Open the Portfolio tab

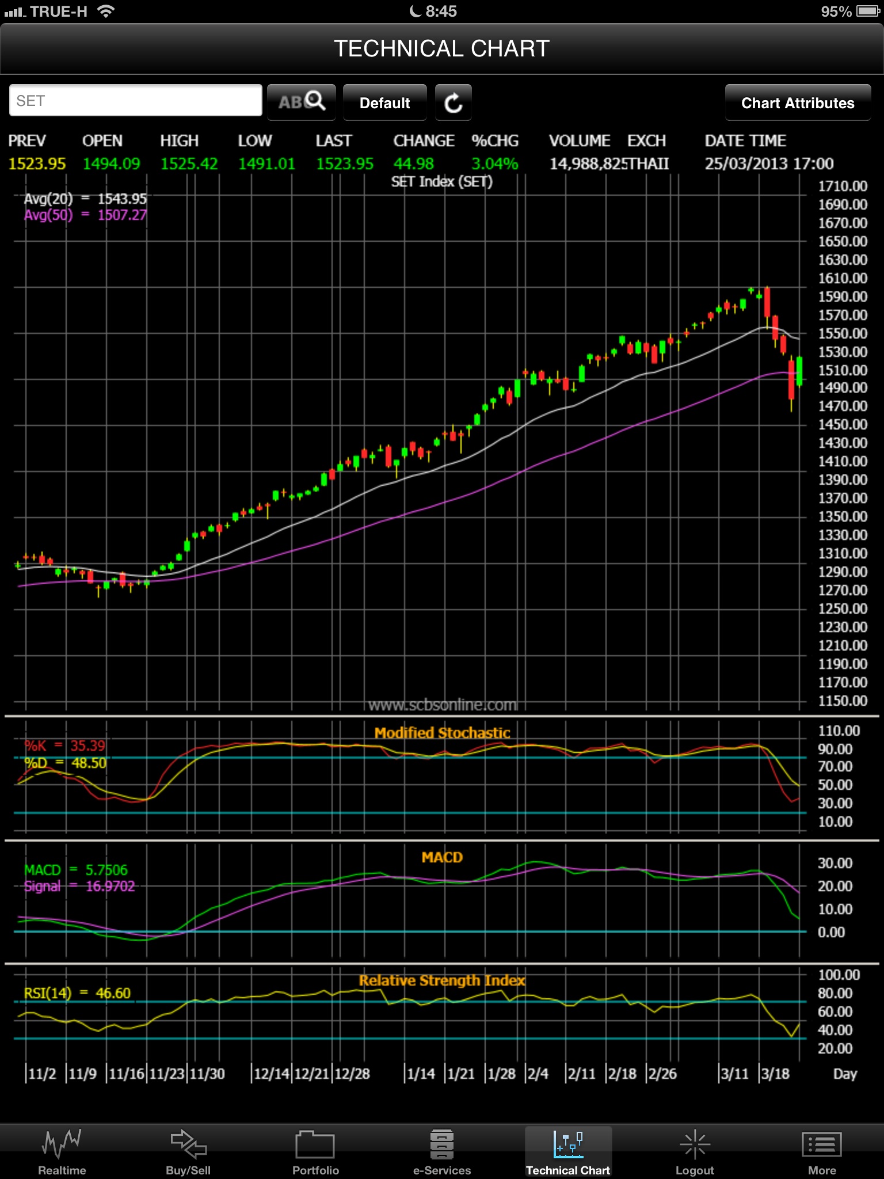pos(315,1151)
